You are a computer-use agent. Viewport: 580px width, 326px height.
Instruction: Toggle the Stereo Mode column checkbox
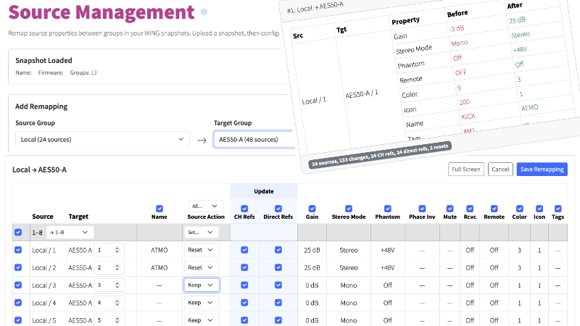(349, 209)
